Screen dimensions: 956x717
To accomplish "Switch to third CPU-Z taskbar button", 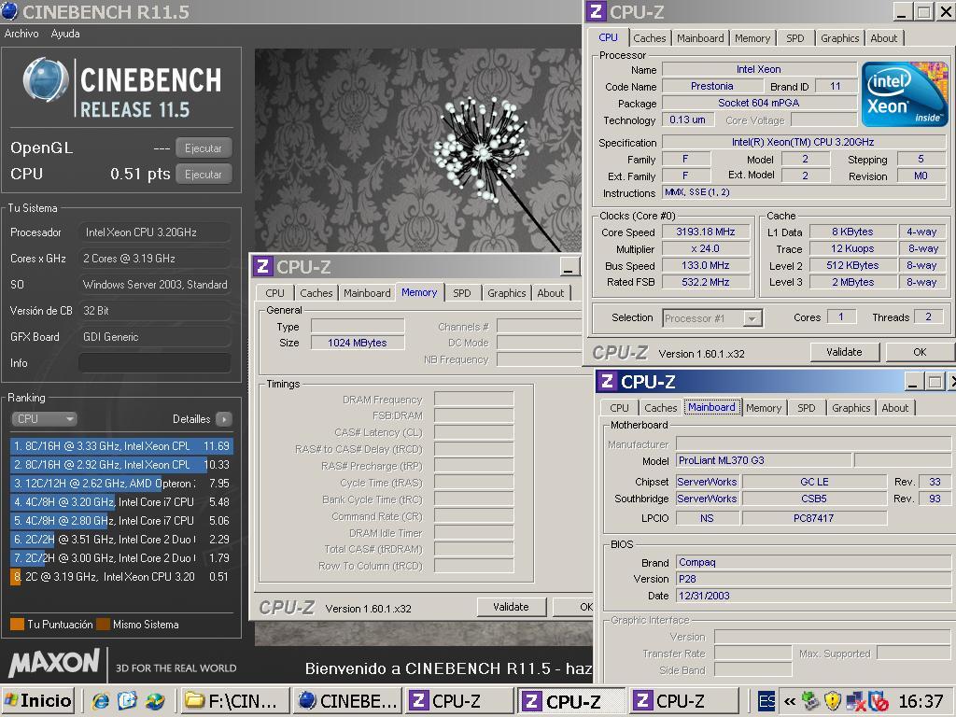I will click(682, 701).
